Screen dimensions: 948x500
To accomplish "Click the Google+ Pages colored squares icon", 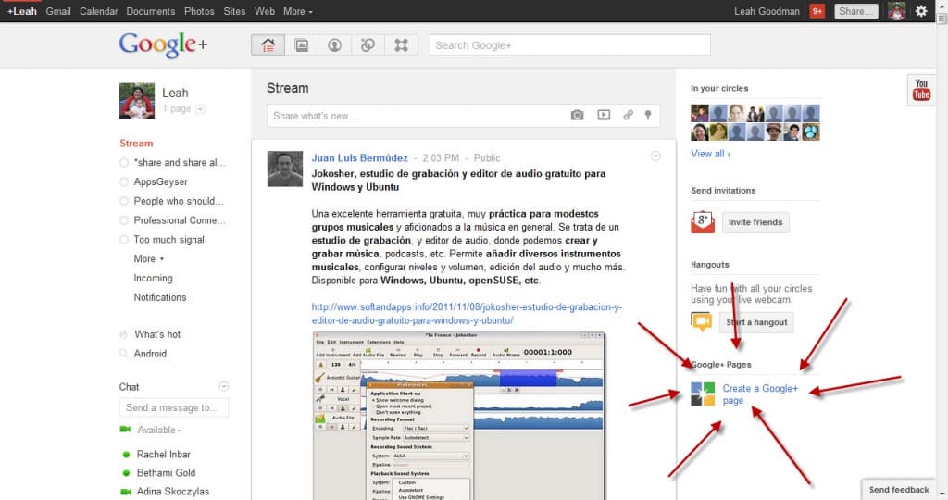I will [x=703, y=394].
